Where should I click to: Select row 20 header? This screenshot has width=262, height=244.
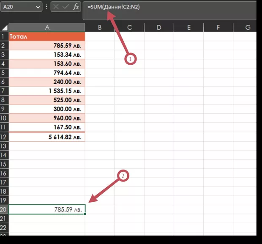tap(4, 209)
